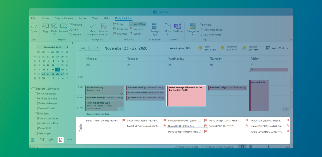Check Tobias Viehweger calendar
322x157 pixels.
click(x=36, y=104)
